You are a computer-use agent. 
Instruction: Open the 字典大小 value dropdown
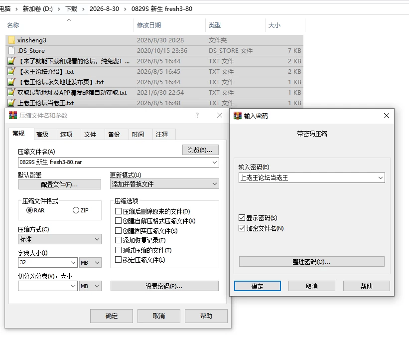pyautogui.click(x=73, y=262)
